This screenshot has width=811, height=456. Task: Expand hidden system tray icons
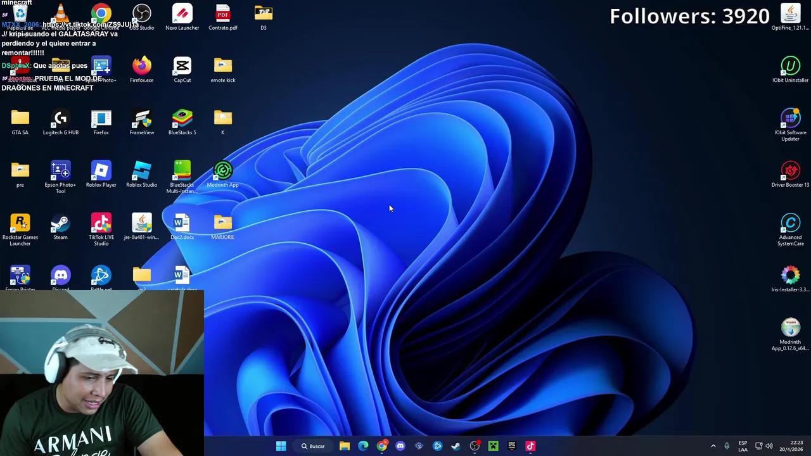713,446
